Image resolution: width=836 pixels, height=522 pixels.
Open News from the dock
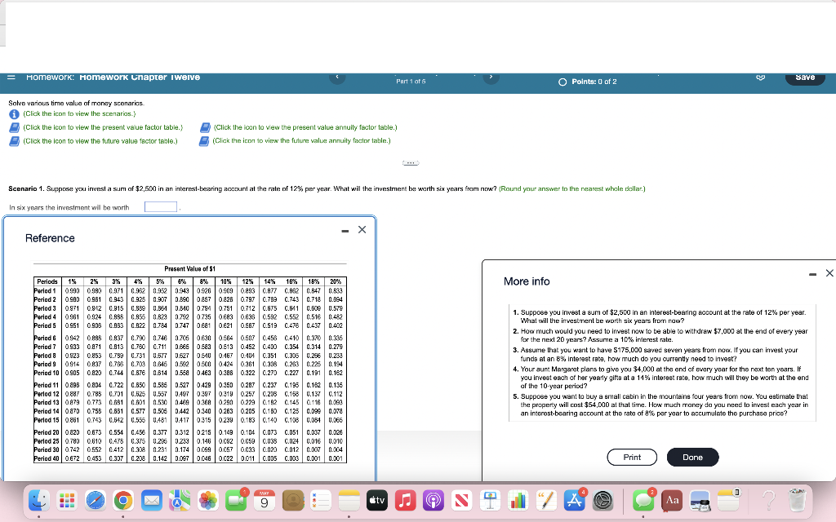(461, 500)
